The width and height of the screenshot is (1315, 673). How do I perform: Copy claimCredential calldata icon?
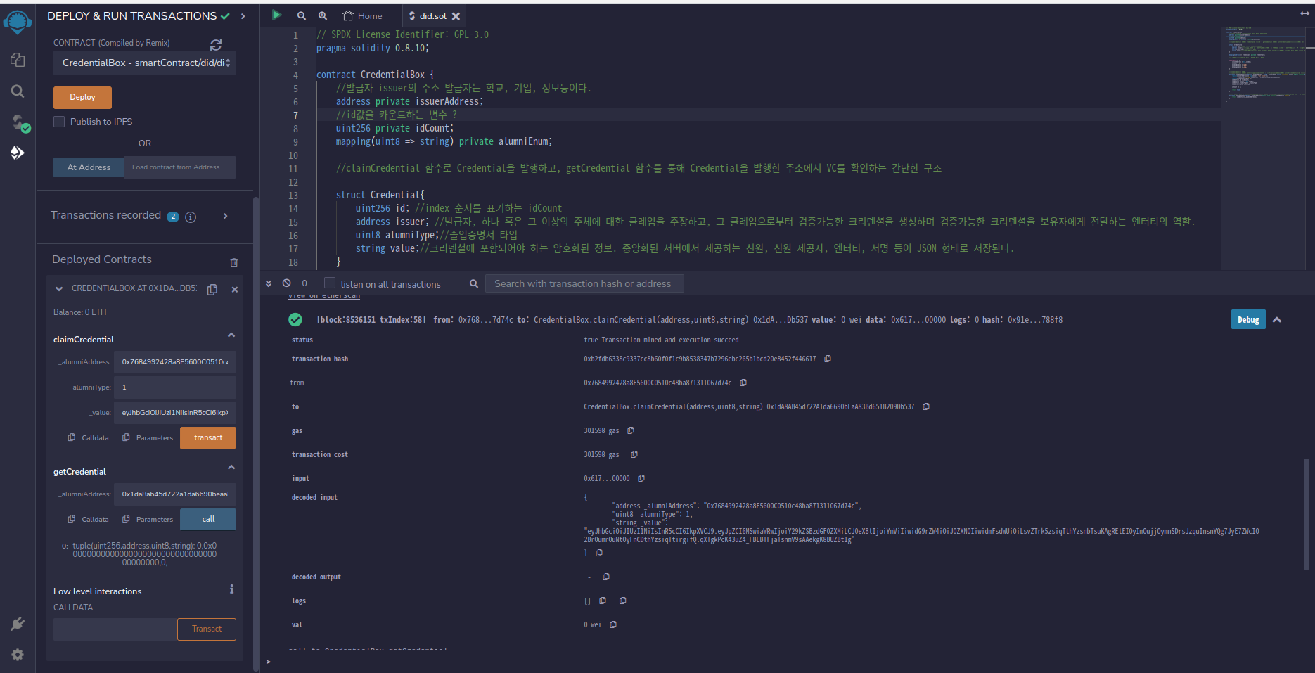click(72, 437)
